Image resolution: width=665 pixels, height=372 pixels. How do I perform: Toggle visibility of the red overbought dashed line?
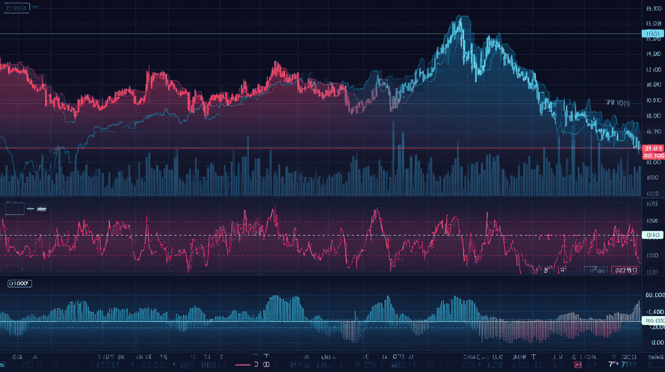(320, 222)
